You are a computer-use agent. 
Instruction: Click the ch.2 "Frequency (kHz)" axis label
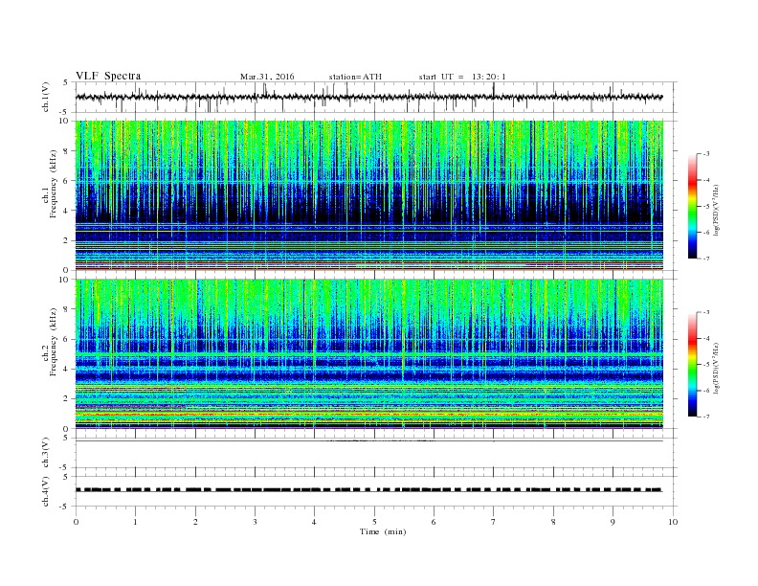pos(54,343)
